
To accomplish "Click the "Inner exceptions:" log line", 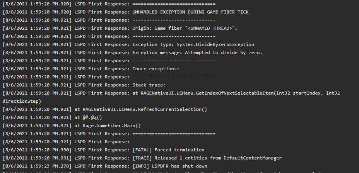I will [x=156, y=69].
